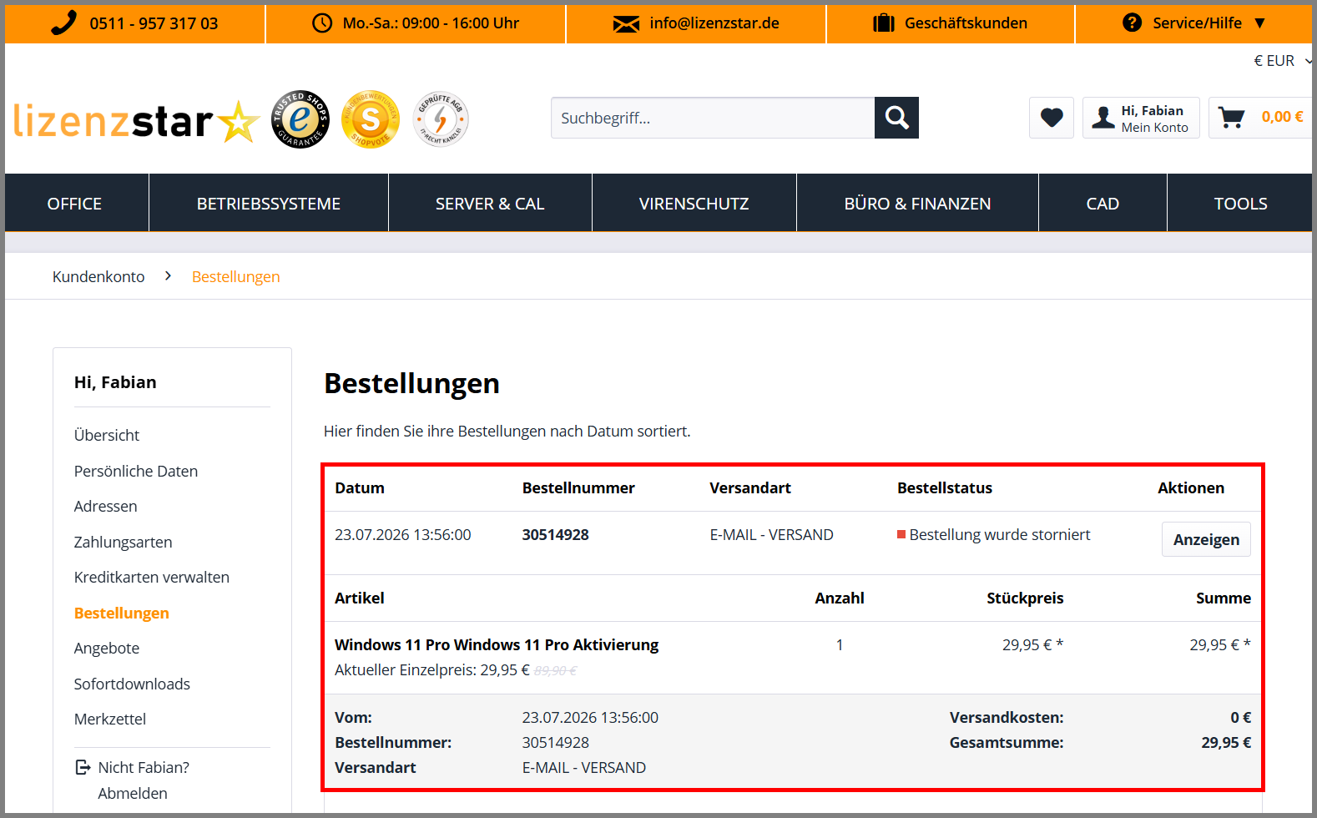Open Angebote in sidebar
This screenshot has height=818, width=1317.
click(107, 648)
